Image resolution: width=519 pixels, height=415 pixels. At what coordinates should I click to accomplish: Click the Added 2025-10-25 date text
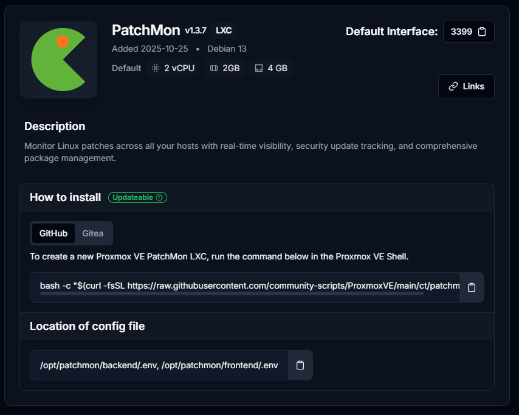click(150, 49)
